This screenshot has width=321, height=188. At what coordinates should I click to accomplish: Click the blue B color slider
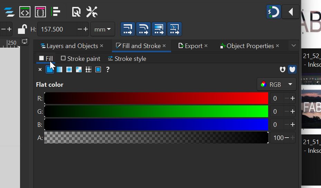[x=156, y=124]
